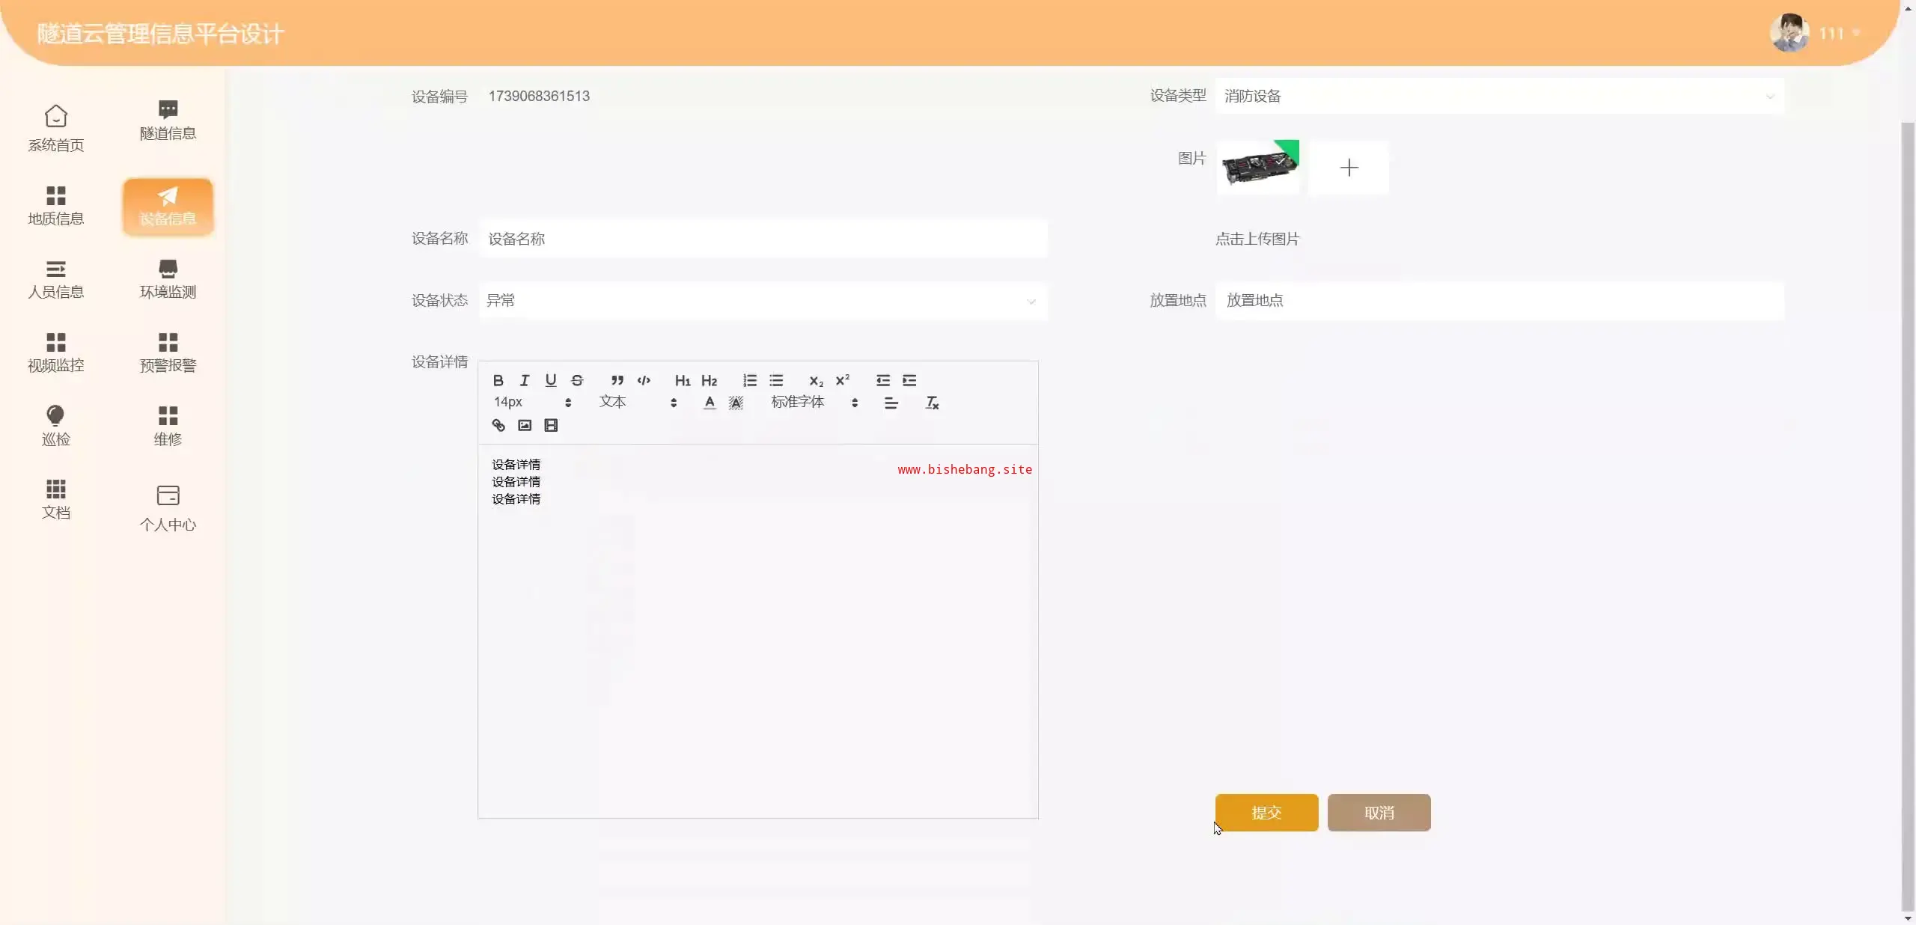Apply strikethrough formatting icon

tap(577, 380)
